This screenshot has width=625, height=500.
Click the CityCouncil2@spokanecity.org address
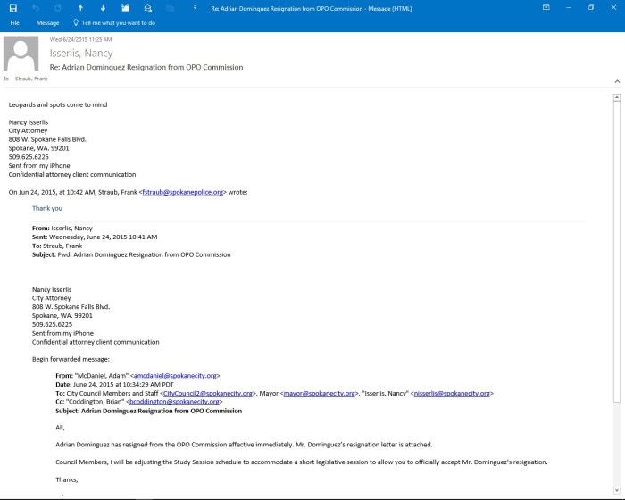(x=208, y=393)
